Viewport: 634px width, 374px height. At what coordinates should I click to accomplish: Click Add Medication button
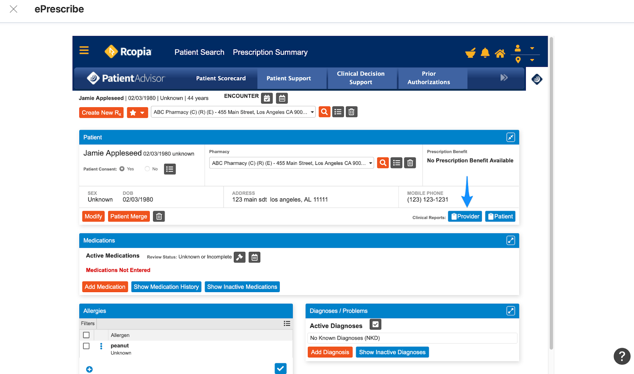[x=105, y=287]
